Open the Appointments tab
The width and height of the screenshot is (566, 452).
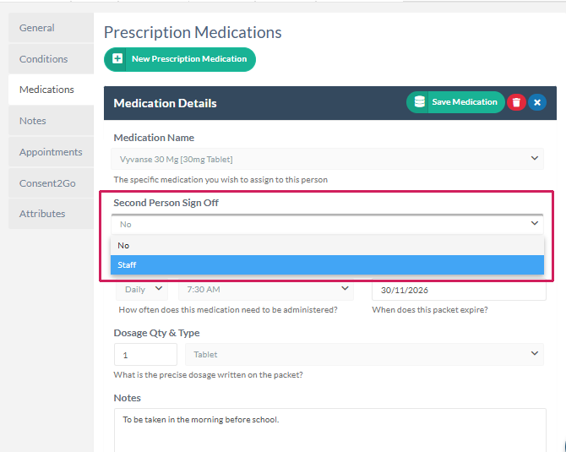(x=51, y=152)
